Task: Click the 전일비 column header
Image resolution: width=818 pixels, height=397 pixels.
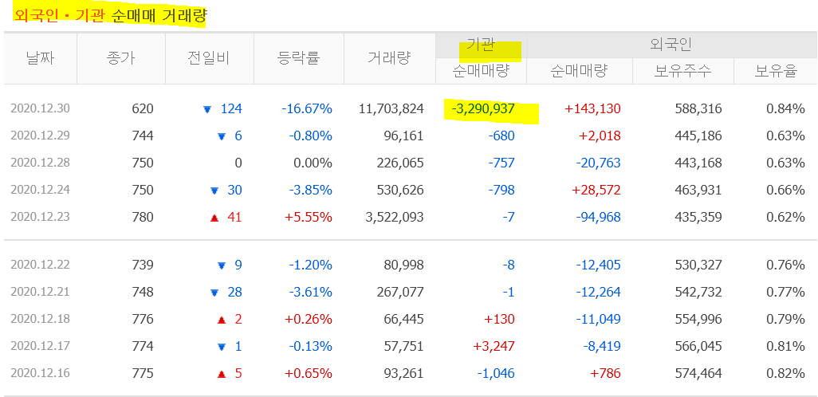Action: pyautogui.click(x=209, y=58)
